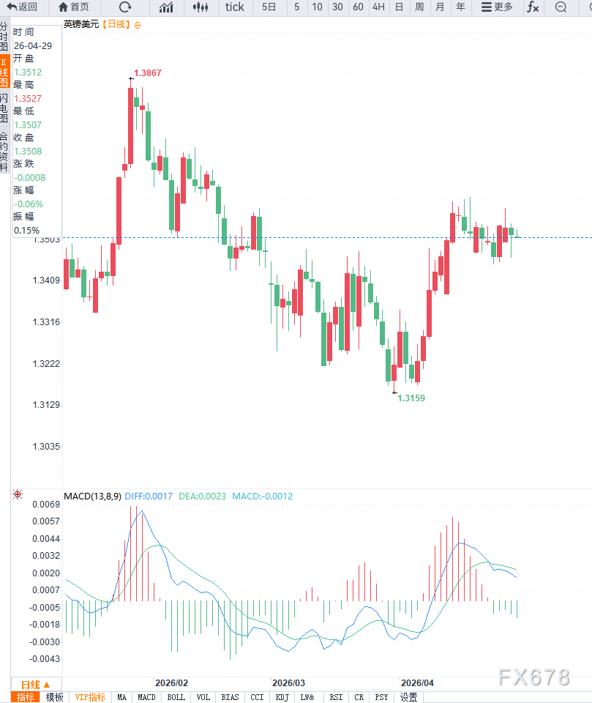Click the 返回 back arrow button
The image size is (592, 703).
[22, 7]
